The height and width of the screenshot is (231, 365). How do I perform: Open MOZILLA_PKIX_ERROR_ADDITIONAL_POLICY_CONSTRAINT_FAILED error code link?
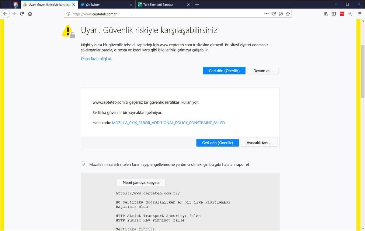(x=169, y=123)
